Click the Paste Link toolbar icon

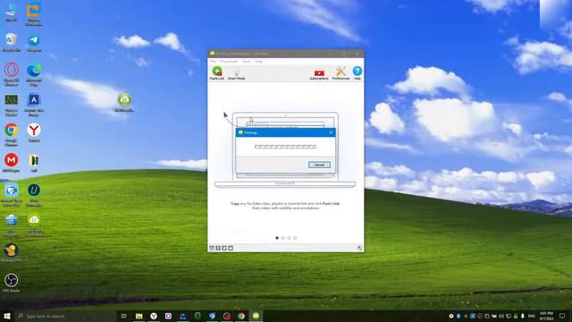pyautogui.click(x=216, y=73)
